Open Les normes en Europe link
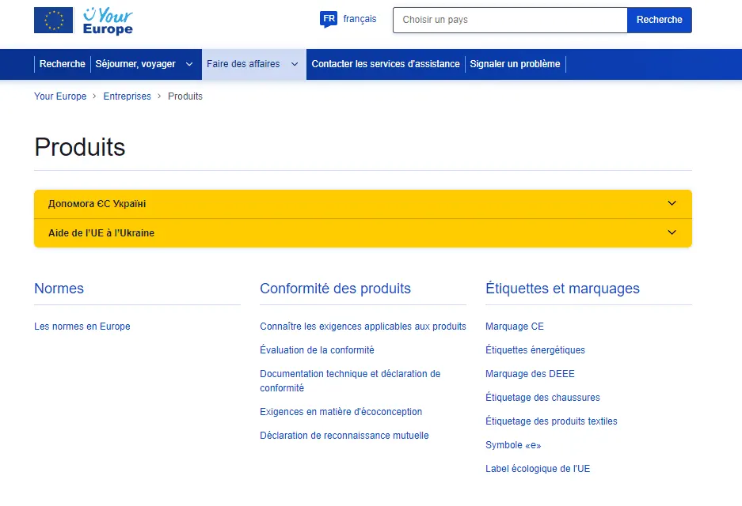 click(x=82, y=327)
